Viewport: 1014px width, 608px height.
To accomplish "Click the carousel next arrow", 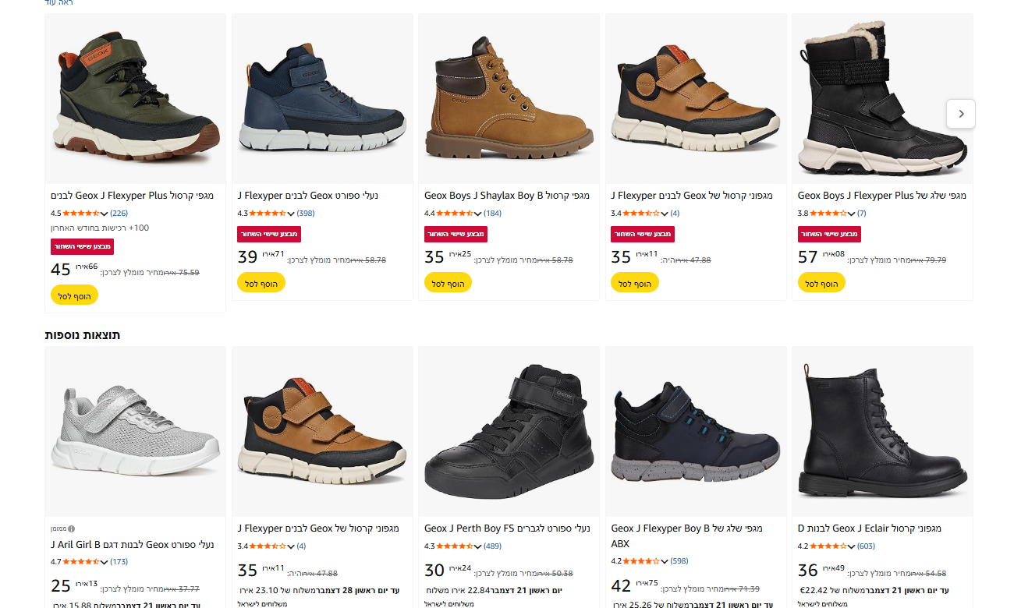I will point(961,114).
